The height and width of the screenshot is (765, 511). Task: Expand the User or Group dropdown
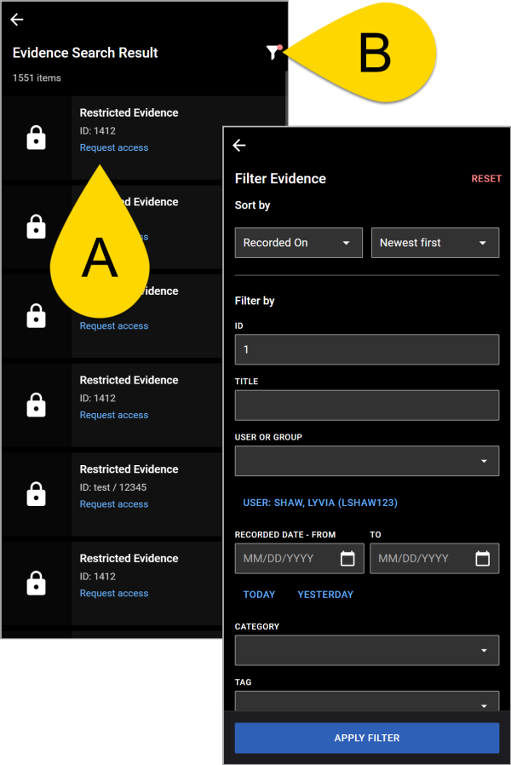coord(366,461)
